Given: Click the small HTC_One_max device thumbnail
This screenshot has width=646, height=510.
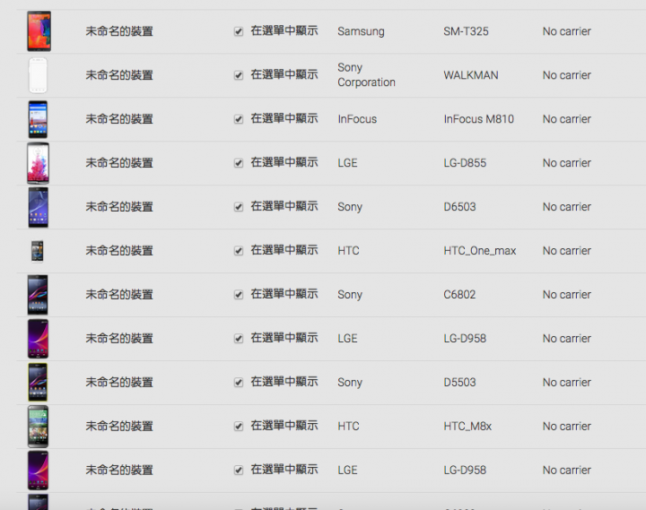Looking at the screenshot, I should (x=38, y=251).
